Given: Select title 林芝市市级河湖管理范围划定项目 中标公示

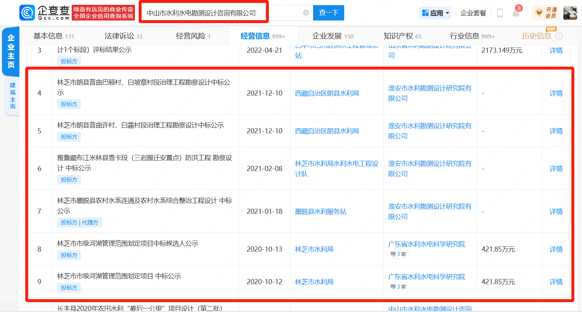Looking at the screenshot, I should coord(119,276).
